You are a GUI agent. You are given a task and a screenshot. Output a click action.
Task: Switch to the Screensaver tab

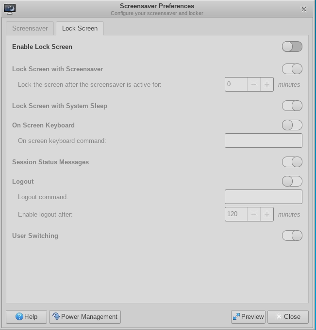click(x=30, y=29)
